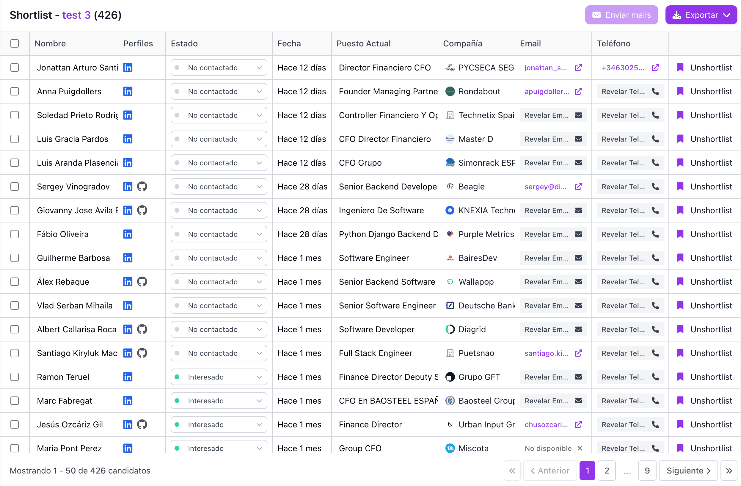The image size is (741, 486).
Task: Click phone icon to reveal Fábio Oliveira's telephone
Action: point(655,234)
